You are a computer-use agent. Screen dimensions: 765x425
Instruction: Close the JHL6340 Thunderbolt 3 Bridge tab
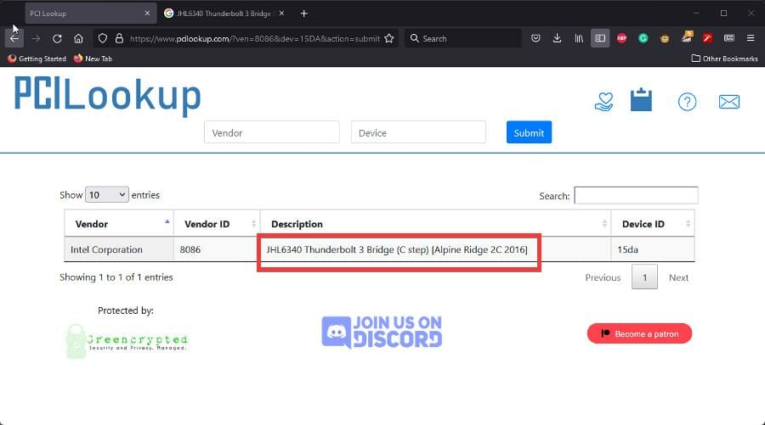click(281, 13)
